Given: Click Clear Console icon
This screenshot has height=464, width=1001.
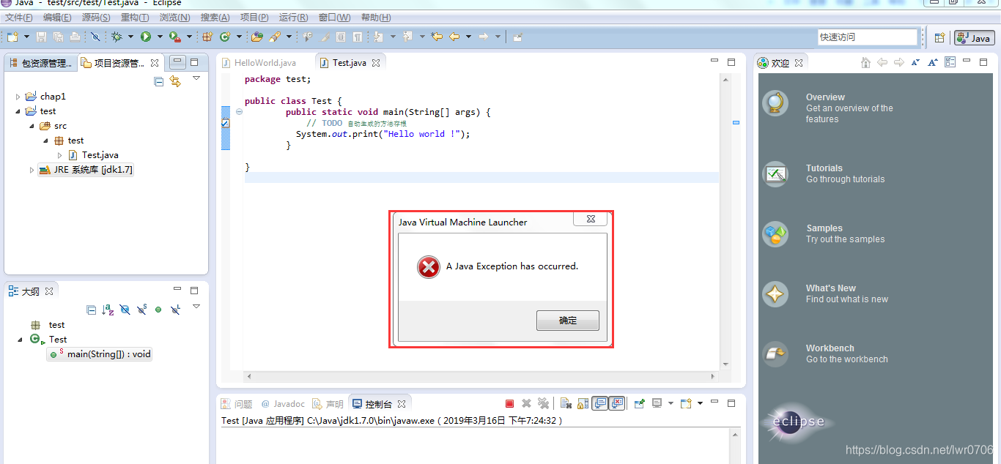Looking at the screenshot, I should (x=566, y=403).
